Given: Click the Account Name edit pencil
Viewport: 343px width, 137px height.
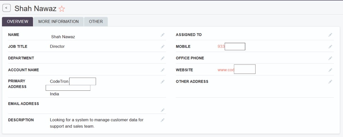Looking at the screenshot, I should click(163, 70).
